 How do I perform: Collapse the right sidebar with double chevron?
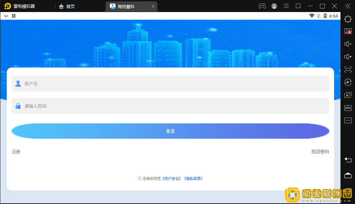click(348, 6)
